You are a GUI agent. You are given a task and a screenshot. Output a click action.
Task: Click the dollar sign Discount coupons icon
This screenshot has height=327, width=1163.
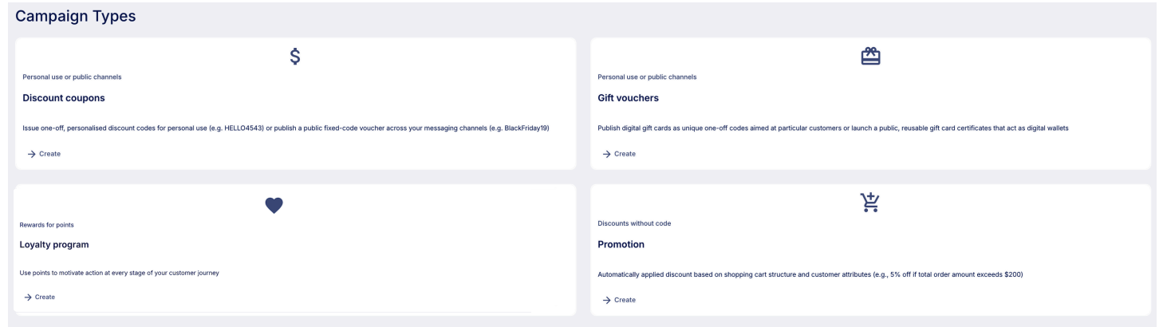(x=295, y=57)
